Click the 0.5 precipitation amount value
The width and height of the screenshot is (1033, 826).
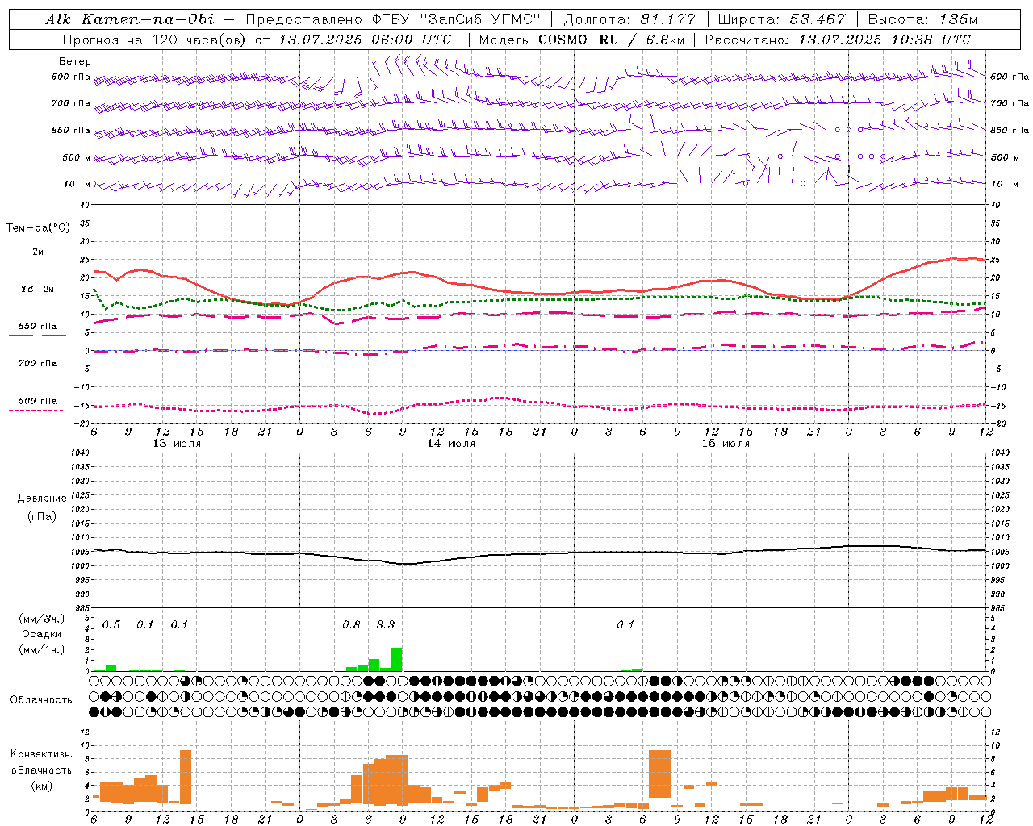tap(111, 625)
